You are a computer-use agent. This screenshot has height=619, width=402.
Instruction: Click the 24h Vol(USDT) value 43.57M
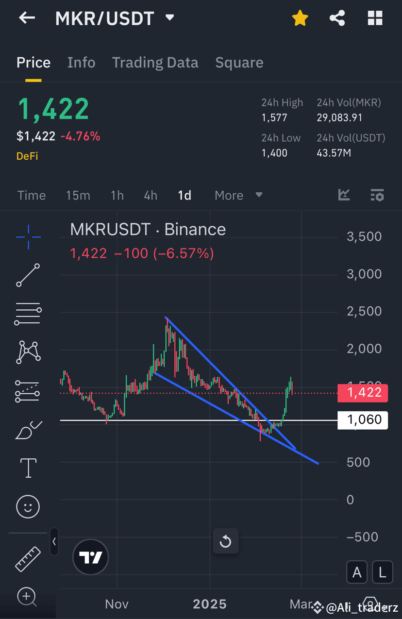click(x=333, y=153)
